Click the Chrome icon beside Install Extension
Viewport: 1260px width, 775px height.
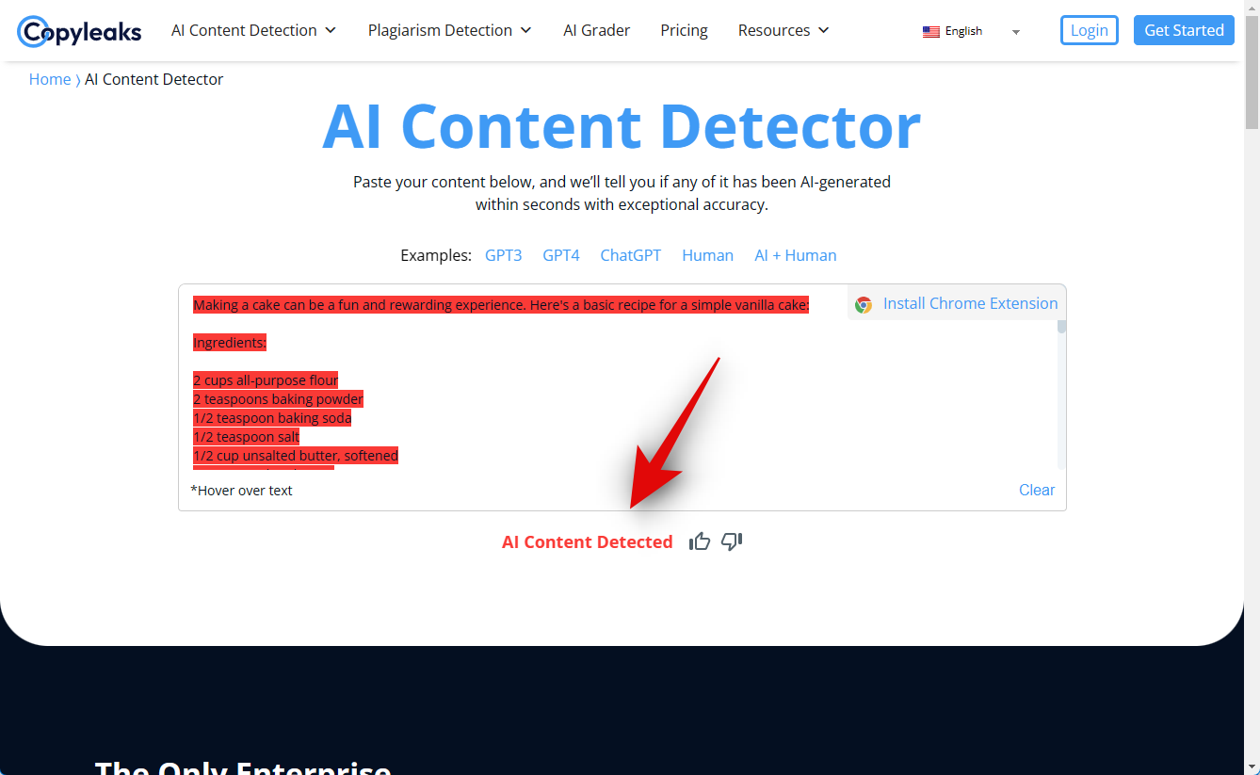coord(864,304)
